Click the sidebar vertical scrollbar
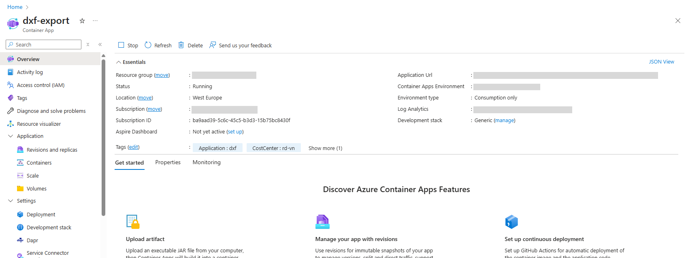The width and height of the screenshot is (686, 258). point(103,137)
